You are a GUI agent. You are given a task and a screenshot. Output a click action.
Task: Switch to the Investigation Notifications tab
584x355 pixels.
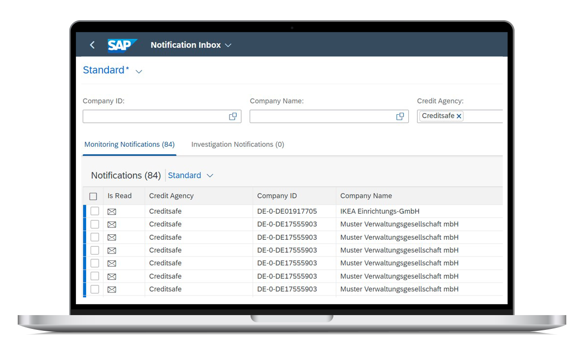pyautogui.click(x=237, y=144)
